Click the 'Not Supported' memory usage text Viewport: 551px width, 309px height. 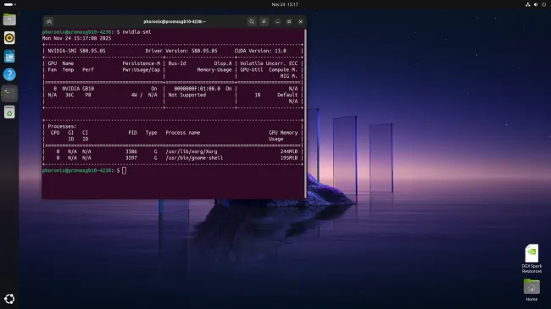187,95
